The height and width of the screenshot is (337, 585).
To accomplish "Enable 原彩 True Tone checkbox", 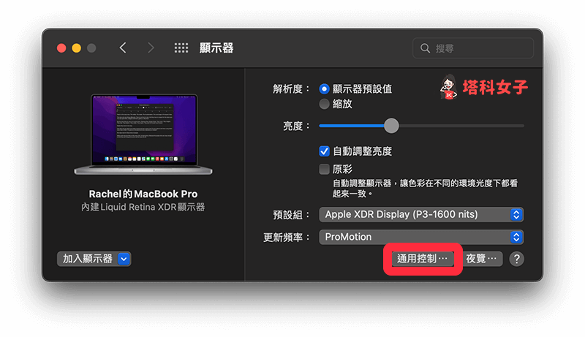I will (x=324, y=170).
